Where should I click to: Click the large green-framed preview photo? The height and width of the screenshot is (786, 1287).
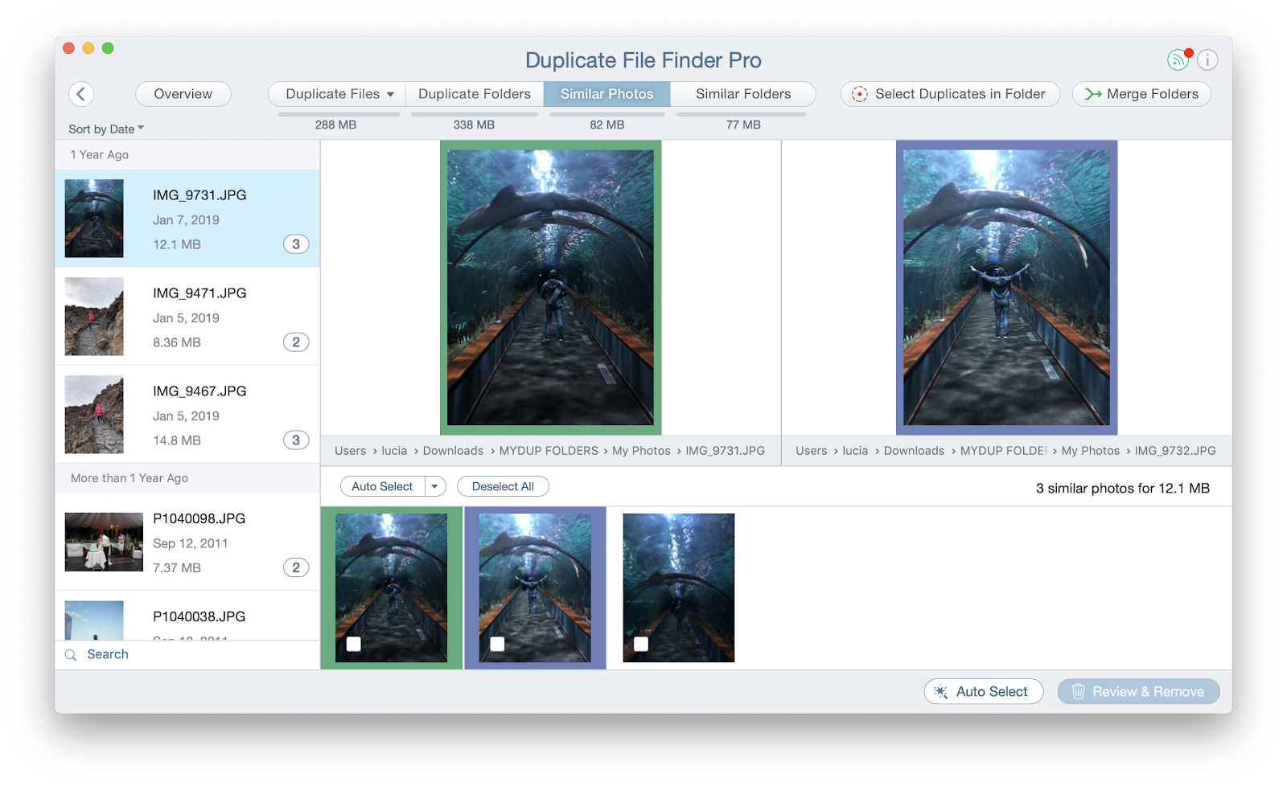(x=551, y=288)
